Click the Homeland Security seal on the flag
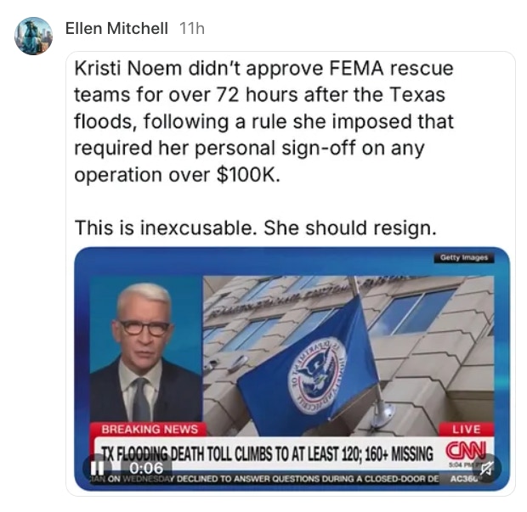This screenshot has height=512, width=527. pyautogui.click(x=316, y=375)
